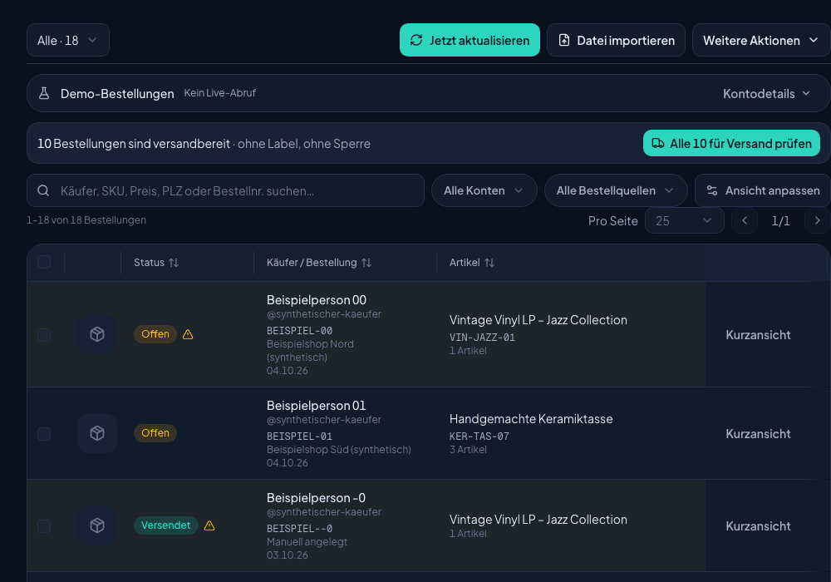Click order number BEISPIEL-00
This screenshot has height=582, width=831.
point(299,331)
